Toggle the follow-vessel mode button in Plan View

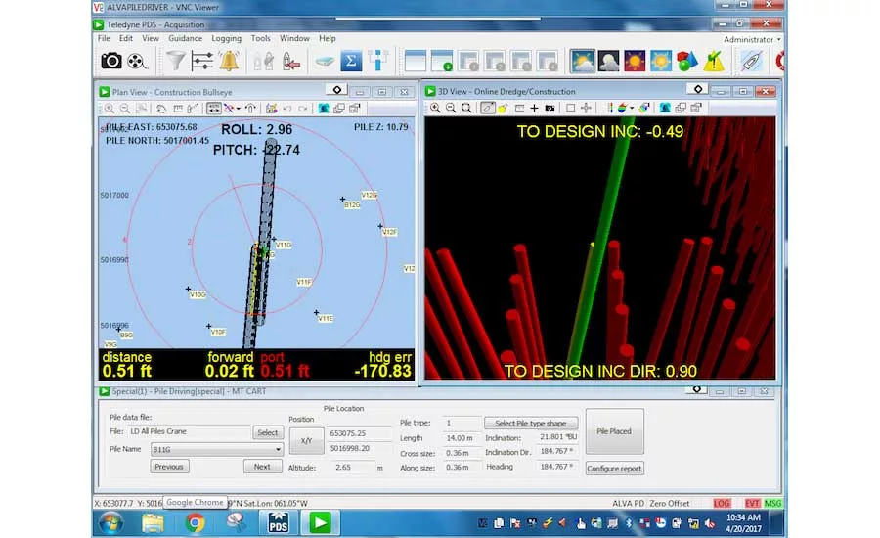[x=213, y=109]
